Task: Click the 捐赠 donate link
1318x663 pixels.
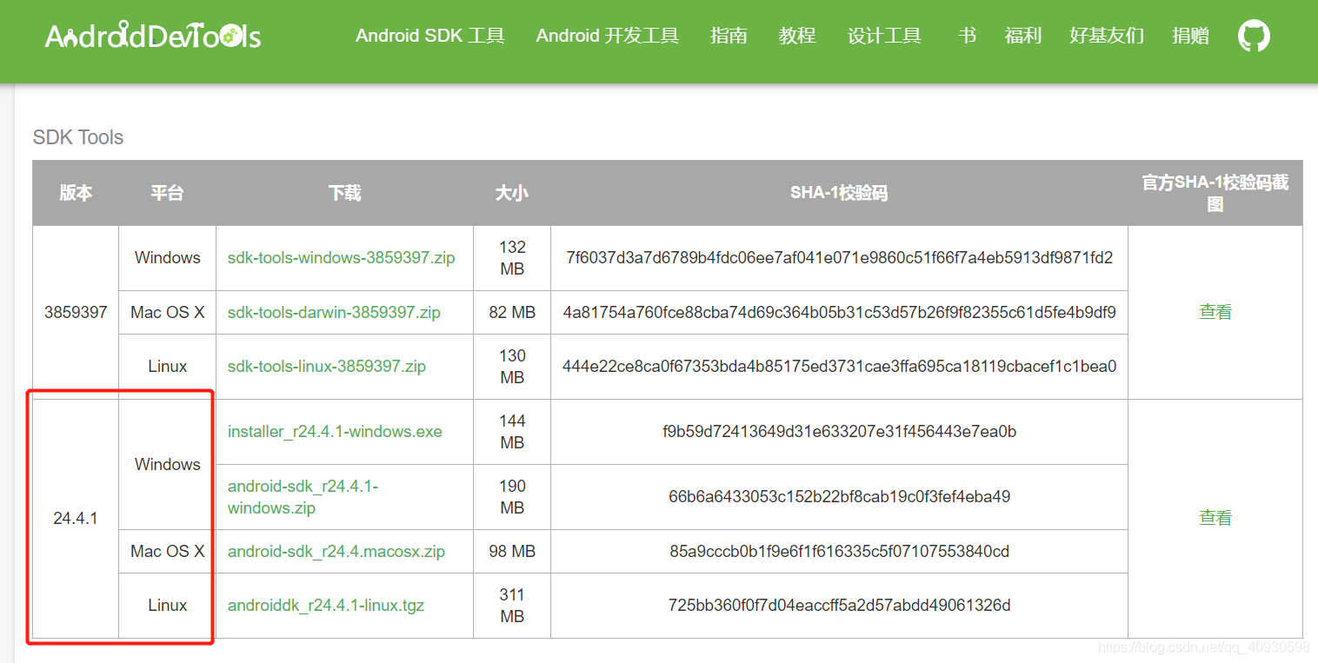Action: (x=1190, y=36)
